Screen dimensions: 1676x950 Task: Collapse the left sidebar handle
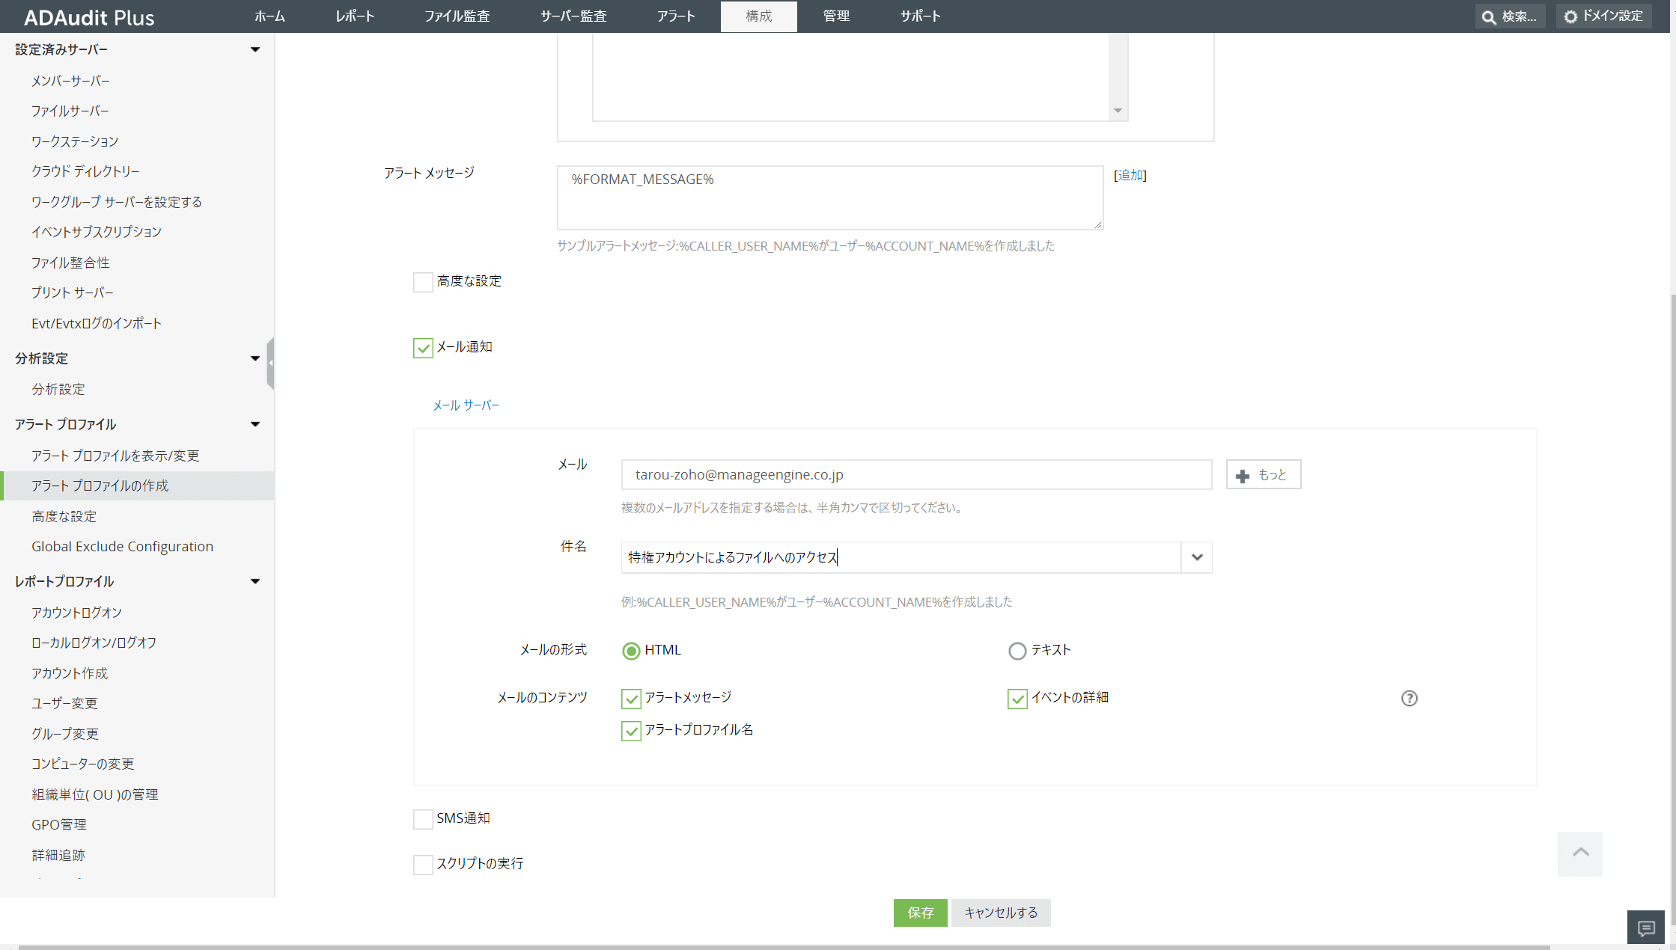(270, 363)
